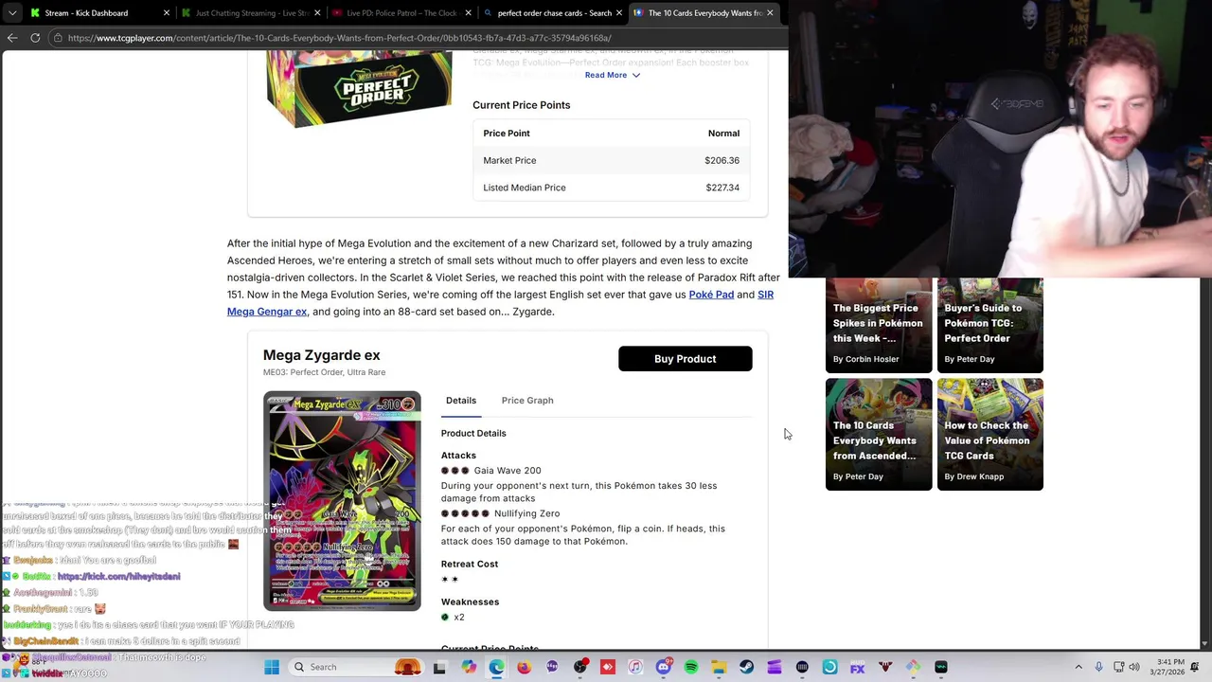Open Apple Music from the taskbar
This screenshot has width=1212, height=682.
[x=635, y=667]
